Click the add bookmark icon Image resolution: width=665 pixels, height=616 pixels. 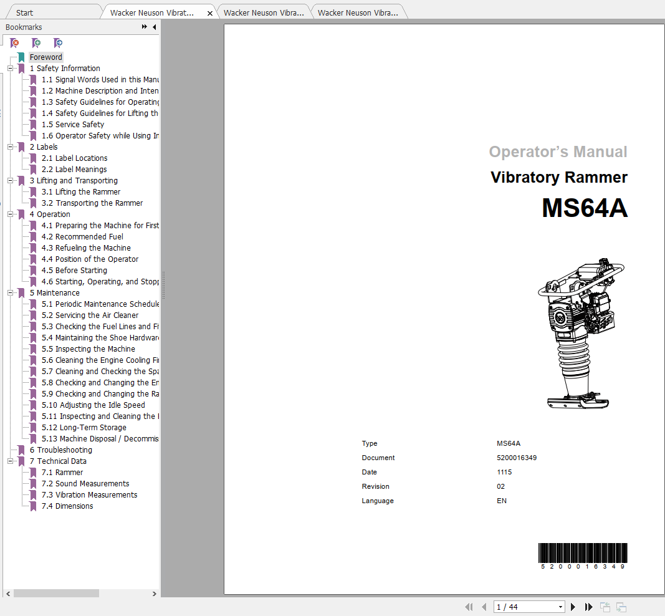36,43
